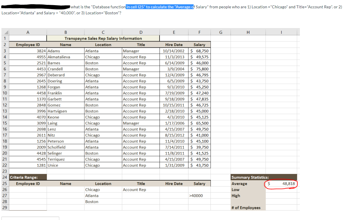Select Adams's salary cell of $68,750

tap(199, 51)
